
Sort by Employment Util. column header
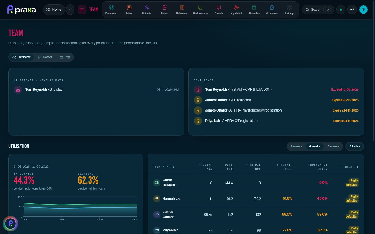318,167
